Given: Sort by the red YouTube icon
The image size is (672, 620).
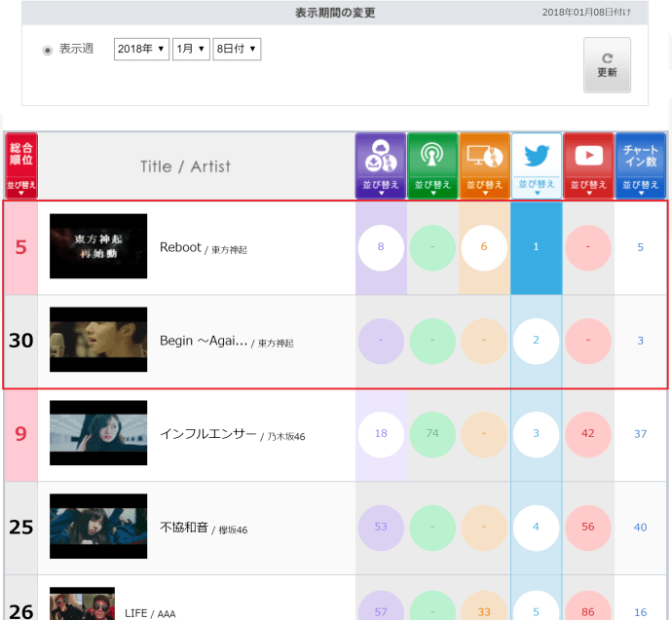Looking at the screenshot, I should (x=588, y=165).
